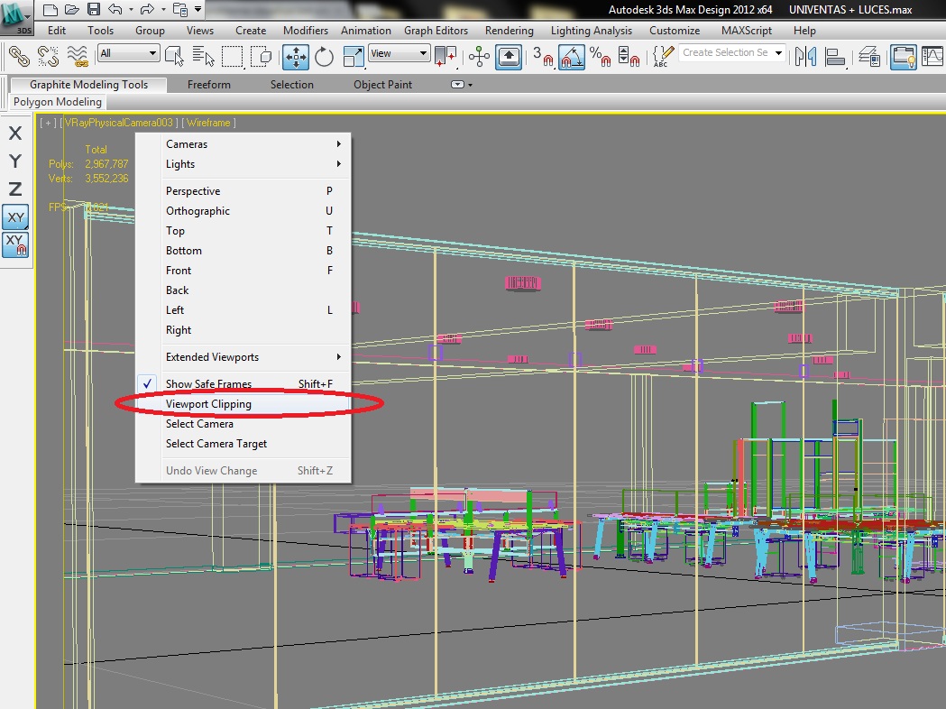Open Edit Named Selection Sets icon

click(x=663, y=57)
